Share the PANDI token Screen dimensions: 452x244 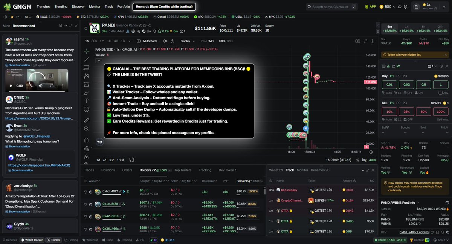click(149, 26)
